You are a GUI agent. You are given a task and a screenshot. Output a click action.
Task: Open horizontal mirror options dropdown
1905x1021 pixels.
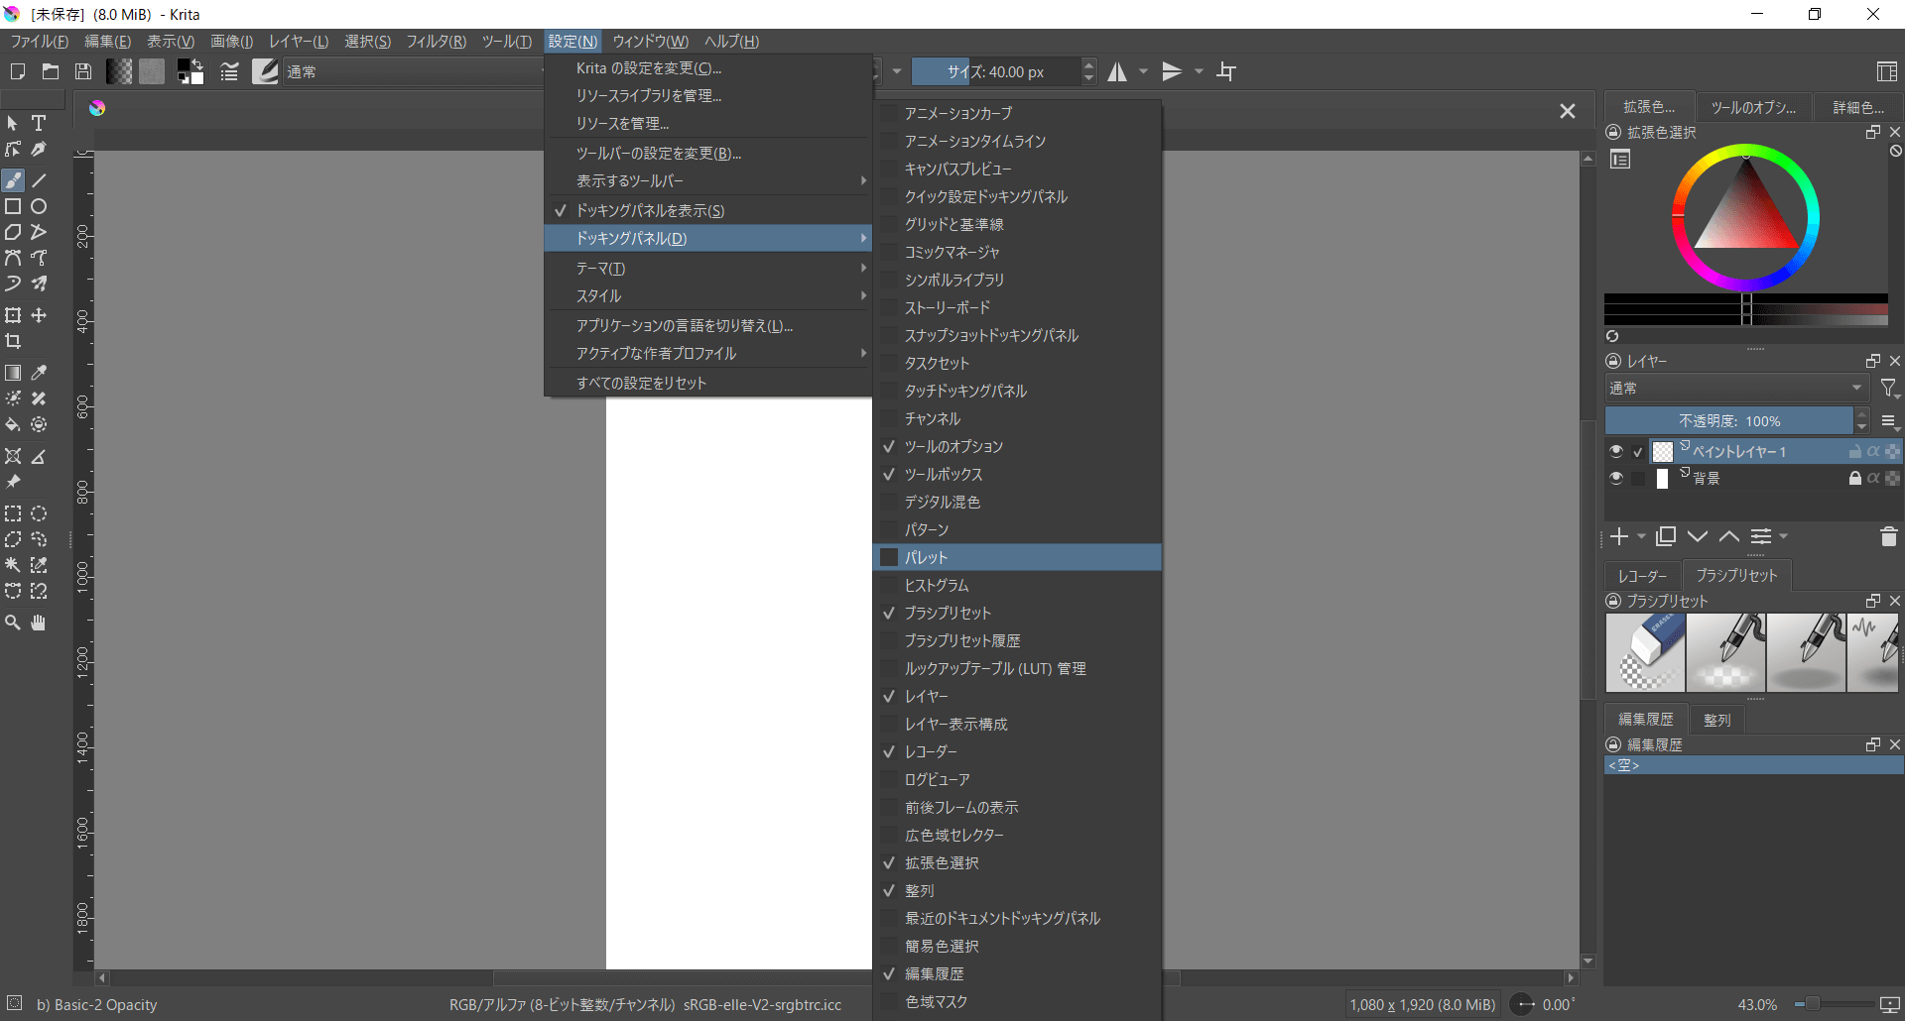(1143, 71)
